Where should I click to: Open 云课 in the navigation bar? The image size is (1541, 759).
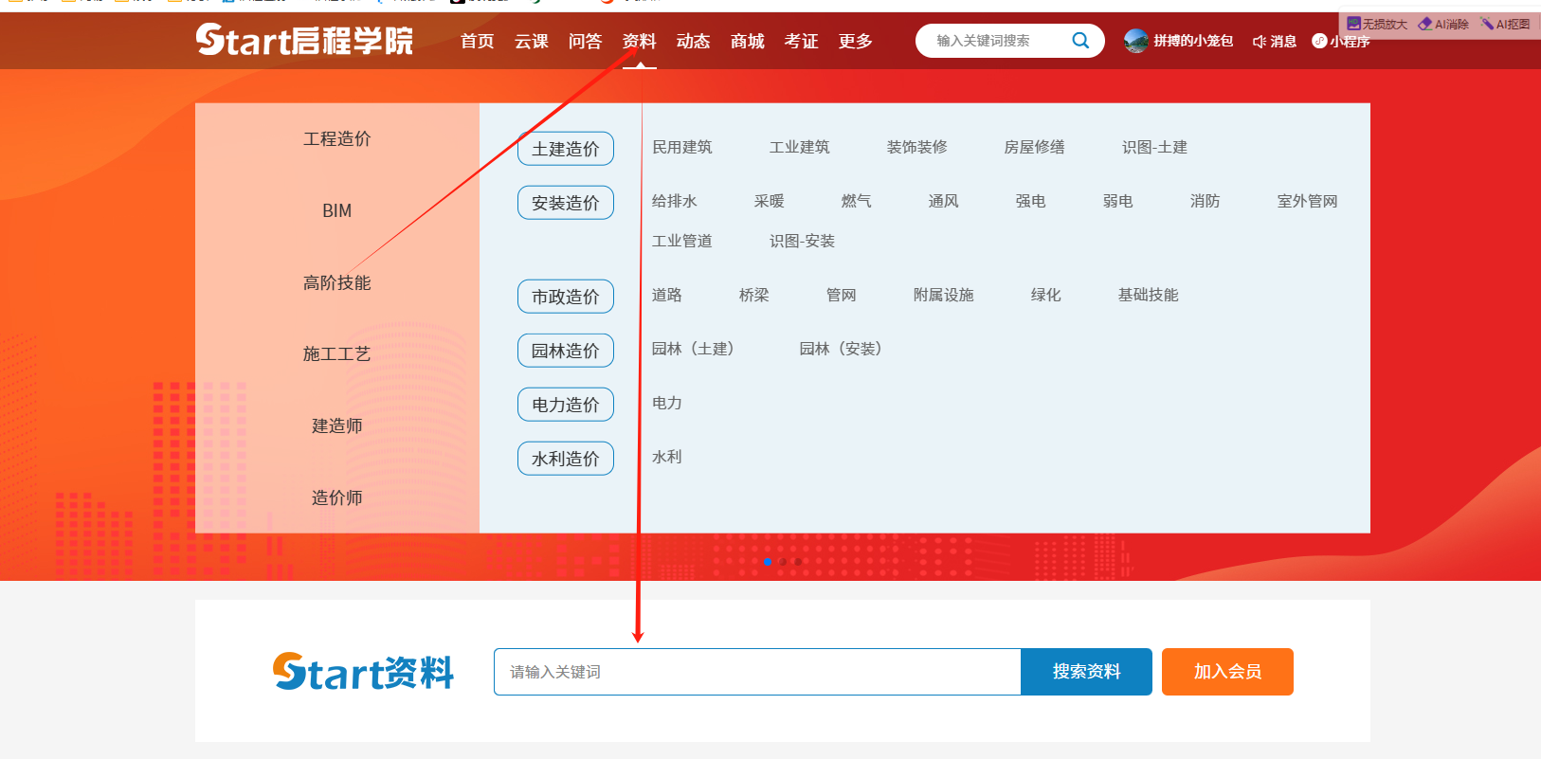pyautogui.click(x=532, y=42)
